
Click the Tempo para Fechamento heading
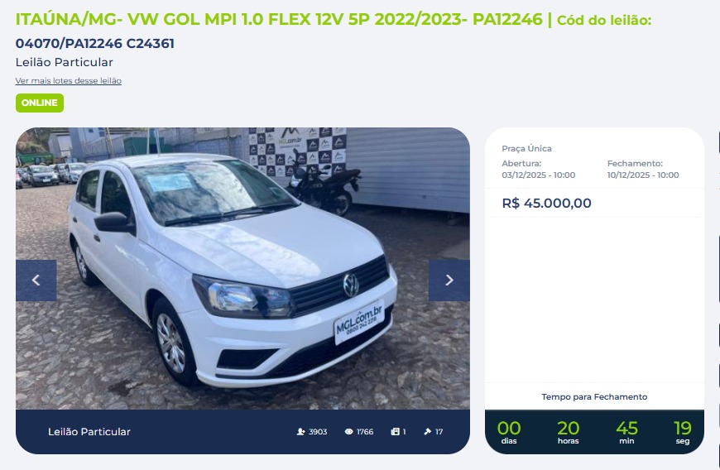(x=594, y=396)
